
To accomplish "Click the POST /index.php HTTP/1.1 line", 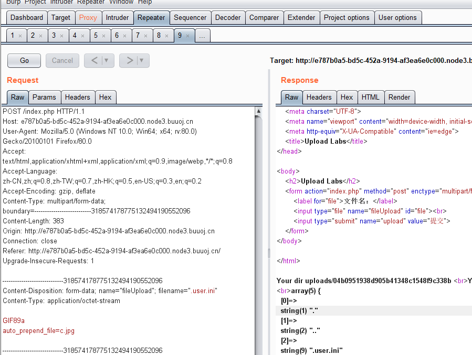I will (x=44, y=112).
